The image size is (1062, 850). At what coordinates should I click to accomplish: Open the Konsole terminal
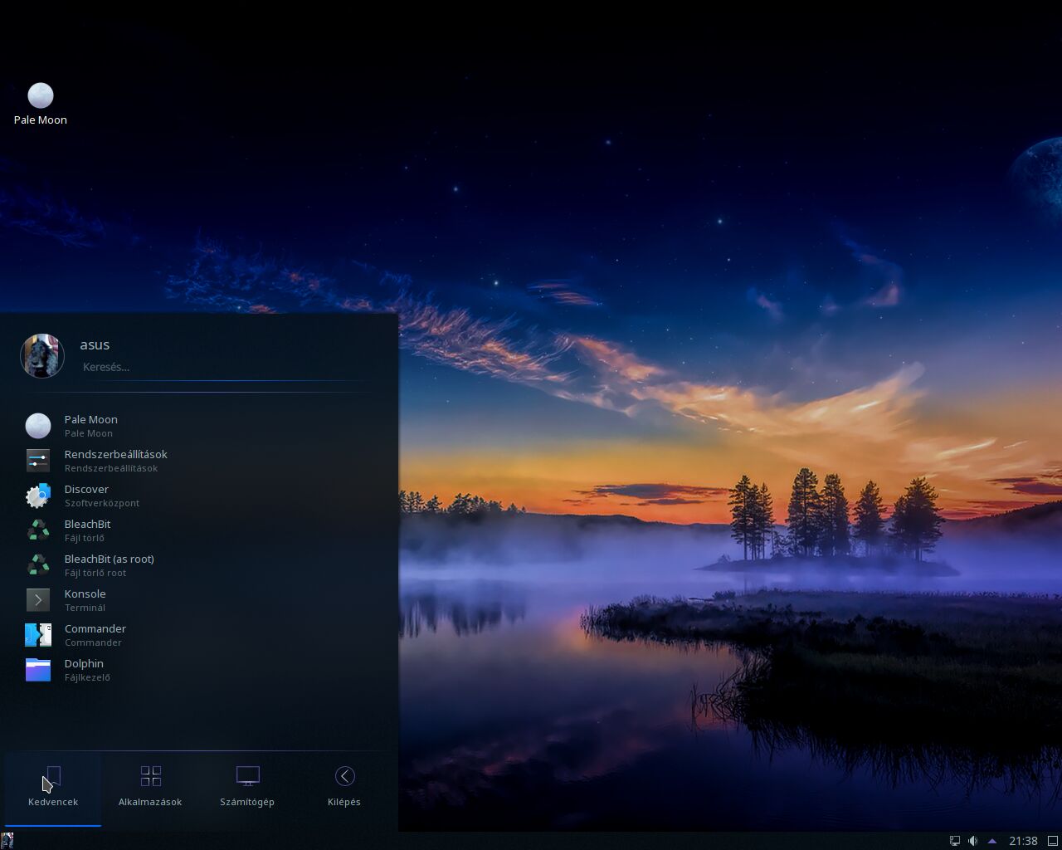pyautogui.click(x=199, y=600)
